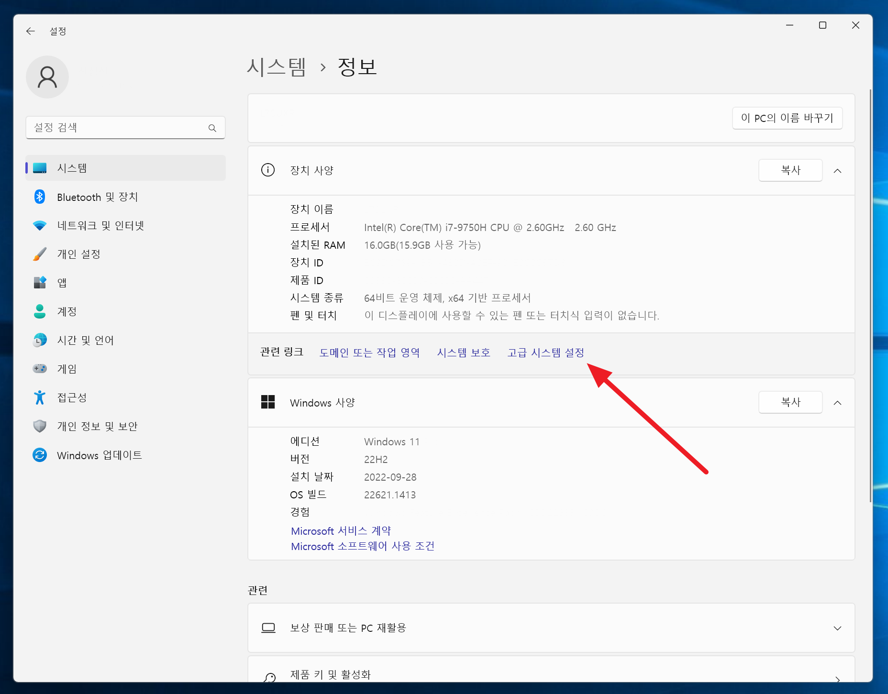
Task: Open 네트워크 및 인터넷 settings
Action: coord(125,225)
